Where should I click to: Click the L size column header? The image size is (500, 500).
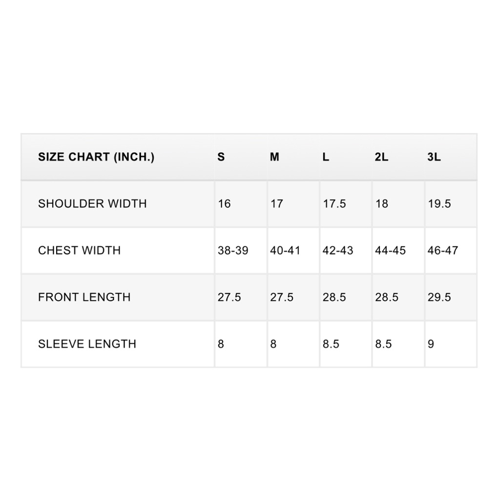point(326,157)
